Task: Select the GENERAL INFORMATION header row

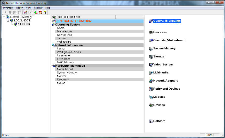Action: 98,21
